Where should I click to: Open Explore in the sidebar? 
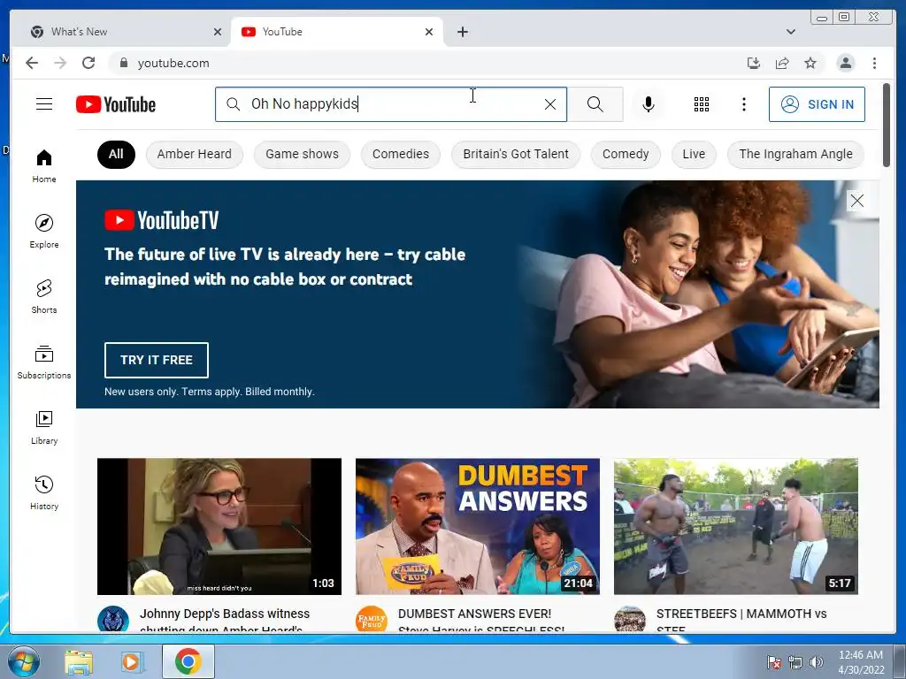click(x=44, y=231)
